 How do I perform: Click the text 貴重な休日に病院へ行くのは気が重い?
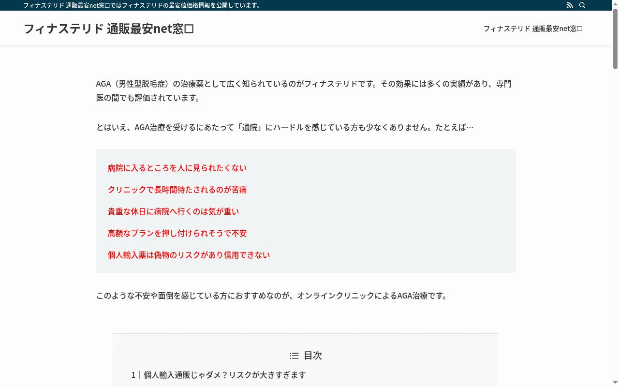(x=173, y=211)
